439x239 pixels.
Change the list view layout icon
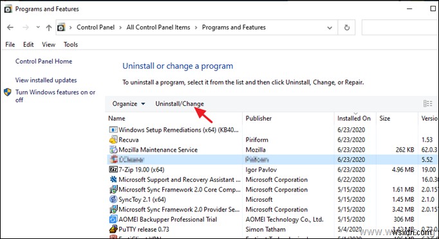tap(427, 103)
